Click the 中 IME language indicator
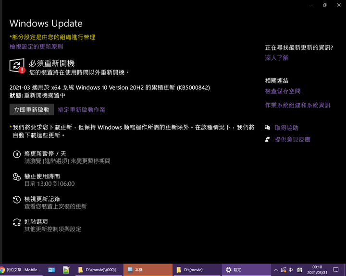This screenshot has width=346, height=276. tap(291, 270)
